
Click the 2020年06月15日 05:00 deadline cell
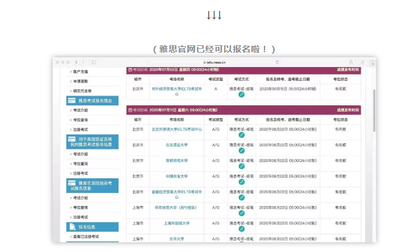(x=288, y=89)
